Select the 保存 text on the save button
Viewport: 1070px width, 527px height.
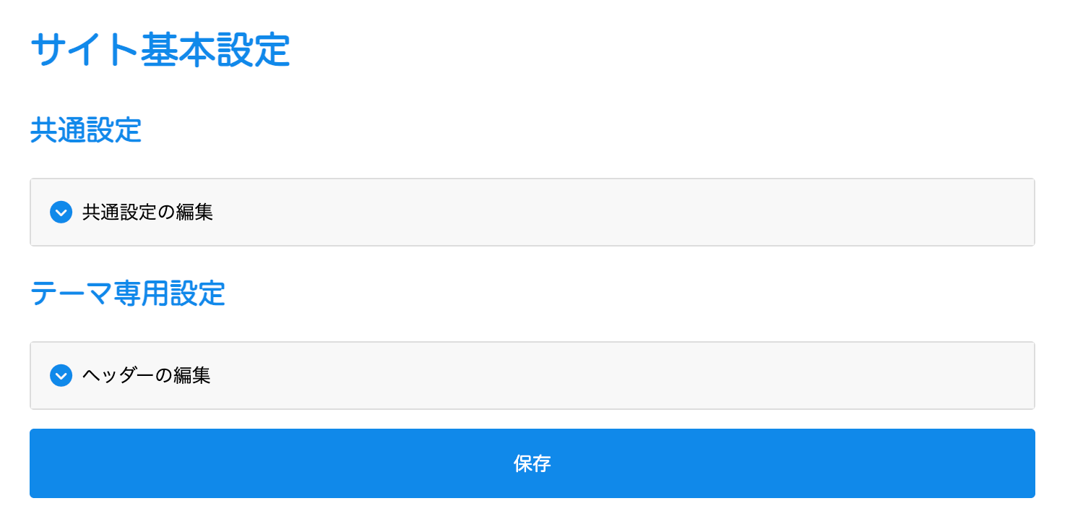pos(532,464)
